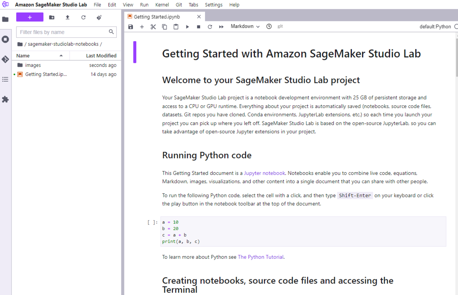This screenshot has height=295, width=458.
Task: Click the root folder icon in breadcrumb
Action: pyautogui.click(x=20, y=44)
